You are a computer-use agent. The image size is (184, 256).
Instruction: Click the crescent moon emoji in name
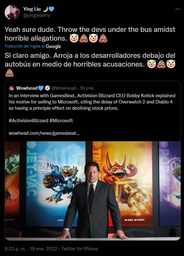45,9
